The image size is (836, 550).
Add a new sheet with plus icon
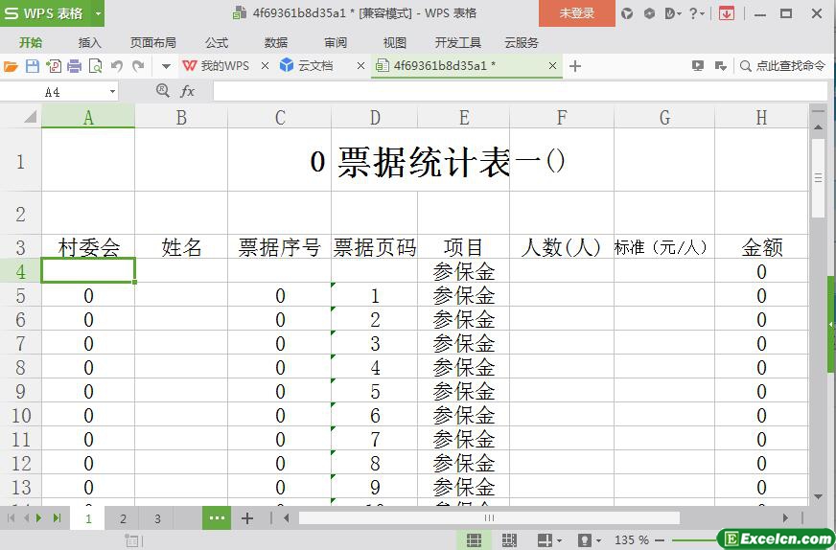(246, 518)
